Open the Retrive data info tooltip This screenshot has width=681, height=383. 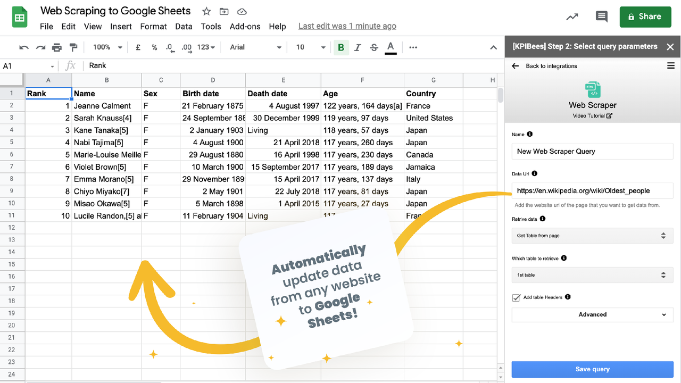coord(543,219)
